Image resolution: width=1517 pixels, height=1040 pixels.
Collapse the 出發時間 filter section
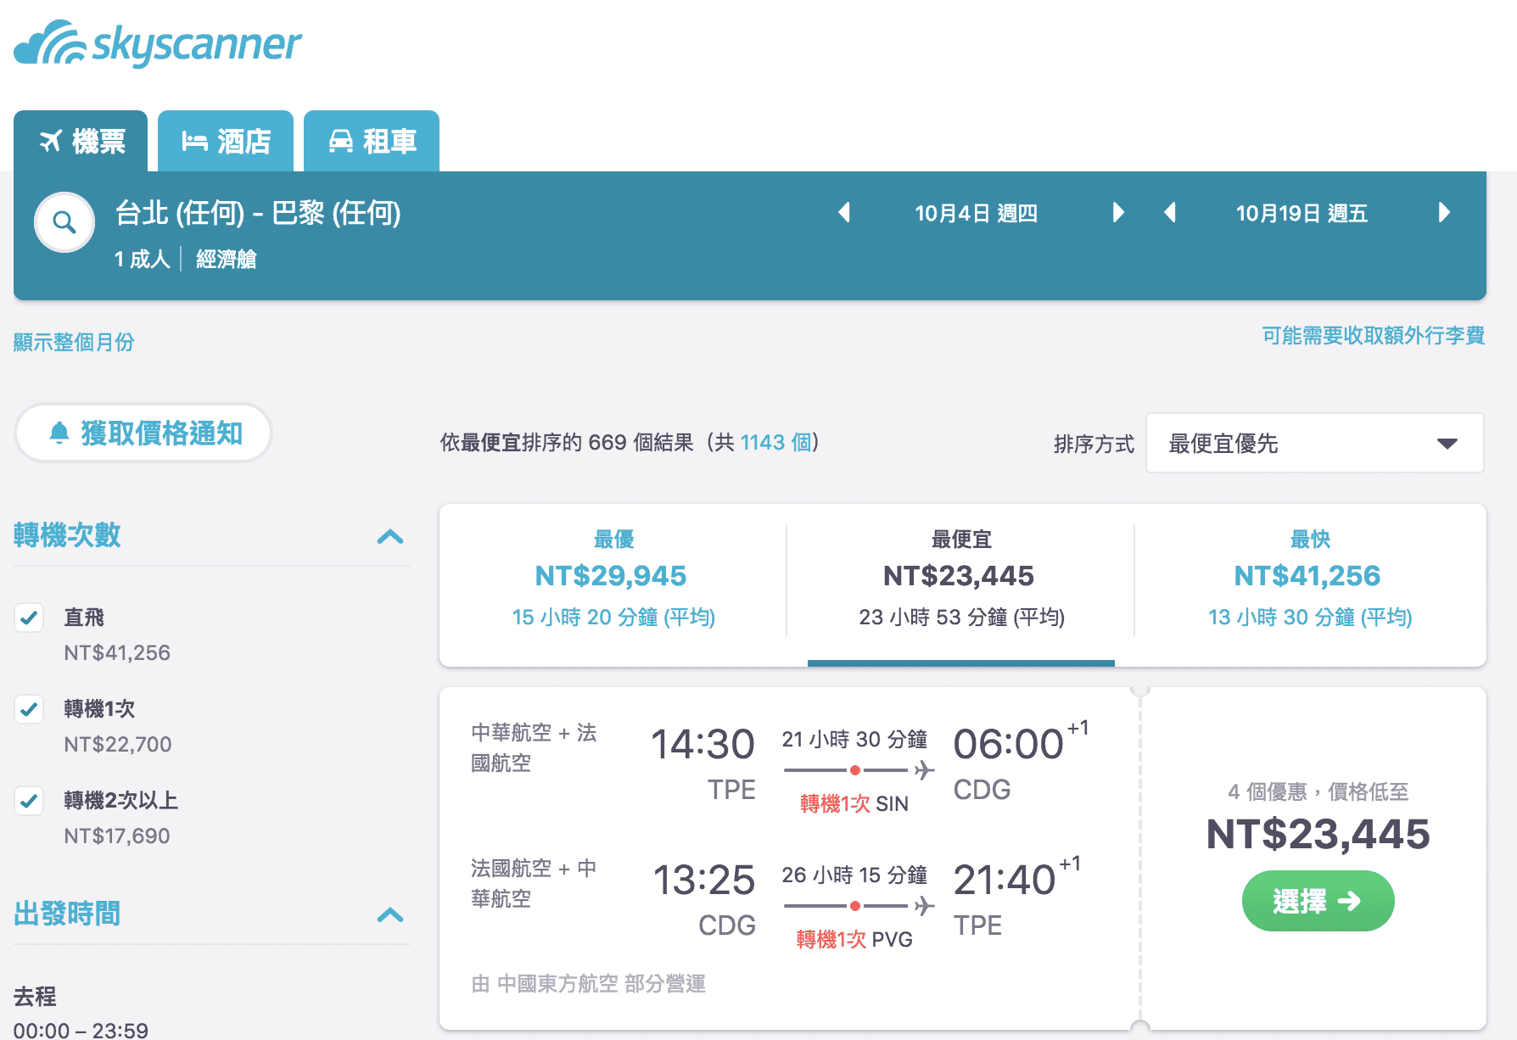390,914
